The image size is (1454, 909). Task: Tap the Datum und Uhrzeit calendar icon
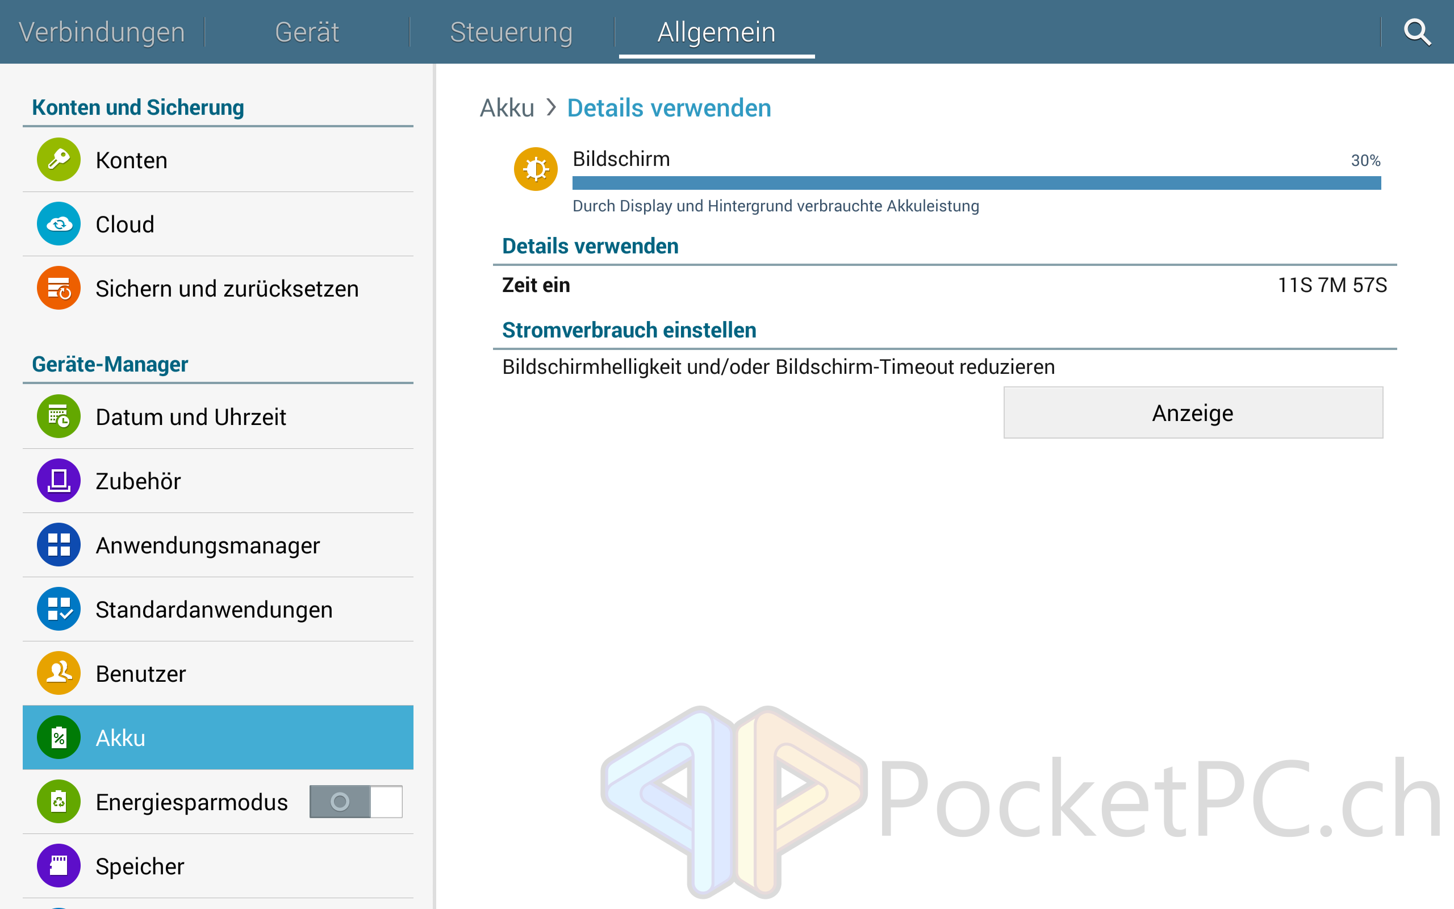[x=59, y=416]
